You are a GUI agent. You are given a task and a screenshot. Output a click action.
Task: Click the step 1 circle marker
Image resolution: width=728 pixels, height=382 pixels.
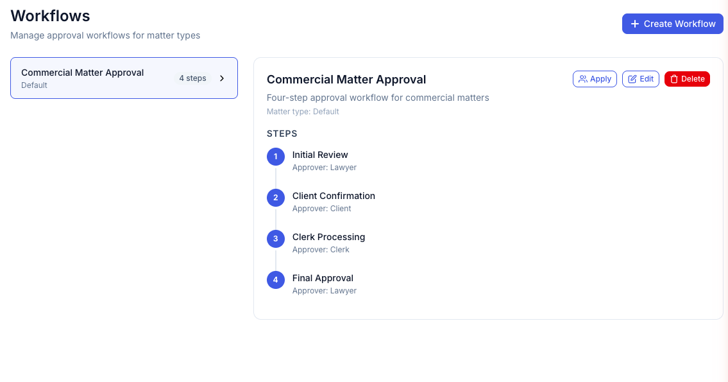276,157
